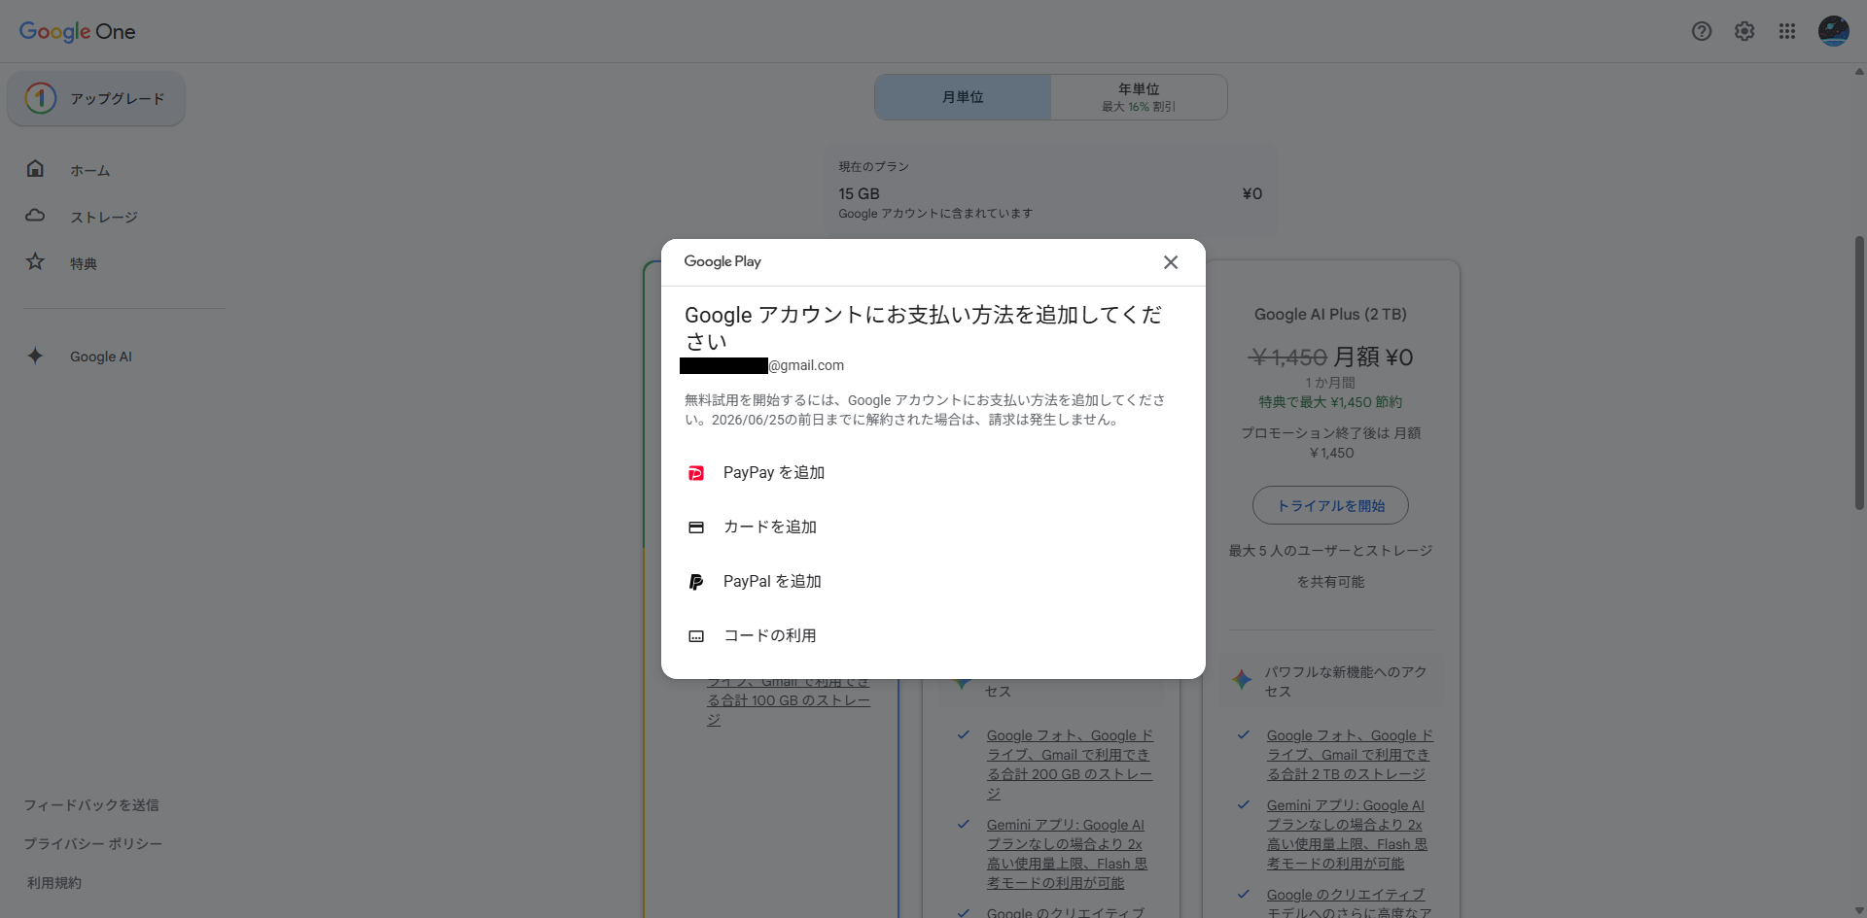Click the Google AI sparkle icon
Screen dimensions: 1867x918
coord(35,356)
